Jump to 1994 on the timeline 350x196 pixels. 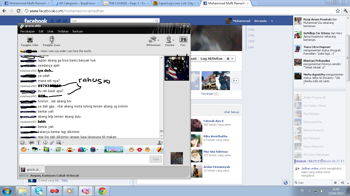click(x=251, y=35)
